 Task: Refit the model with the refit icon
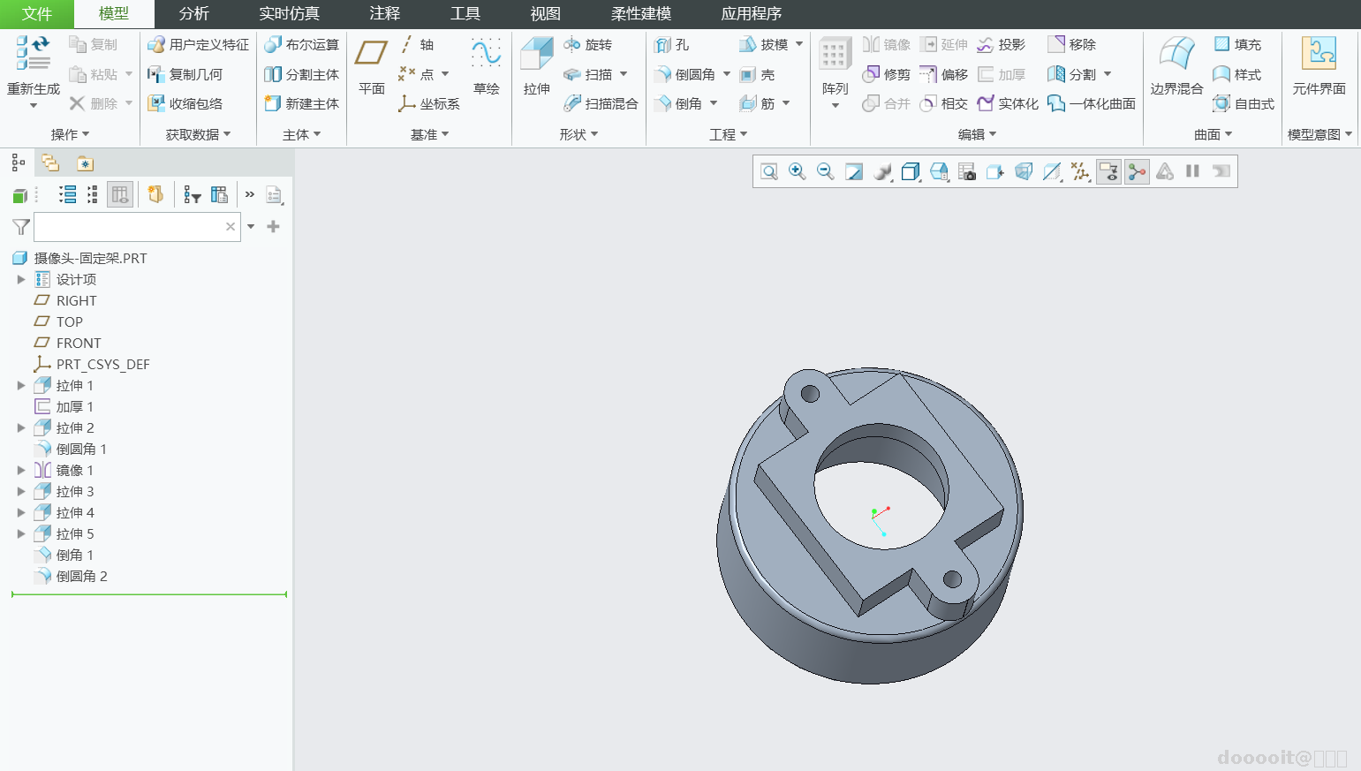click(x=769, y=171)
